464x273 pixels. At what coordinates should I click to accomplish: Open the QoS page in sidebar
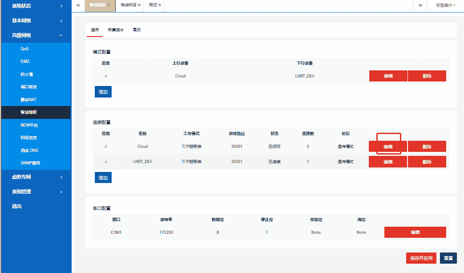point(25,49)
